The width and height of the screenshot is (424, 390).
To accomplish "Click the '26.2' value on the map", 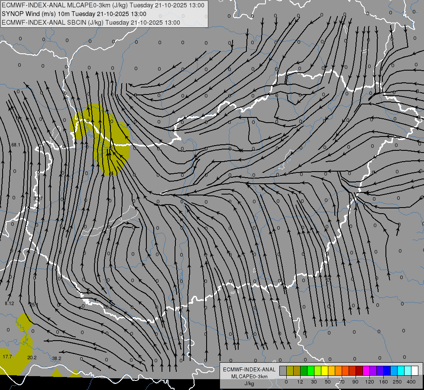I will 107,307.
